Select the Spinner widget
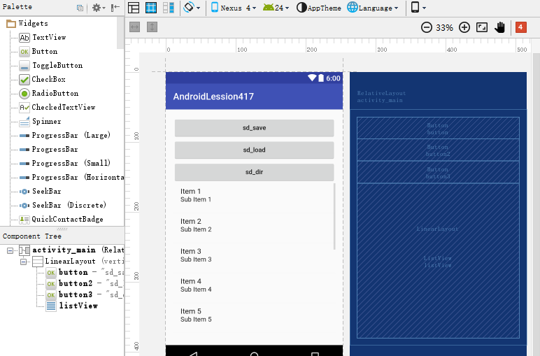Screen dimensions: 540x356 (x=40, y=121)
